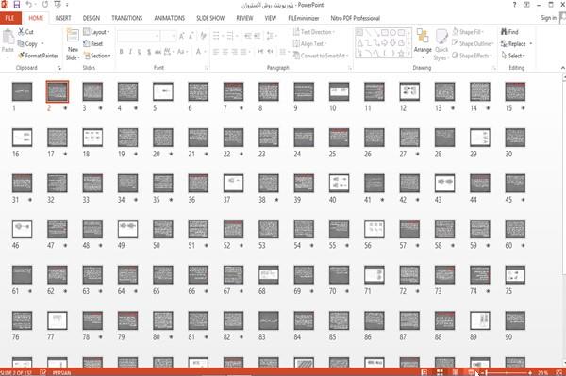Select slide 1 thumbnail

tap(22, 91)
